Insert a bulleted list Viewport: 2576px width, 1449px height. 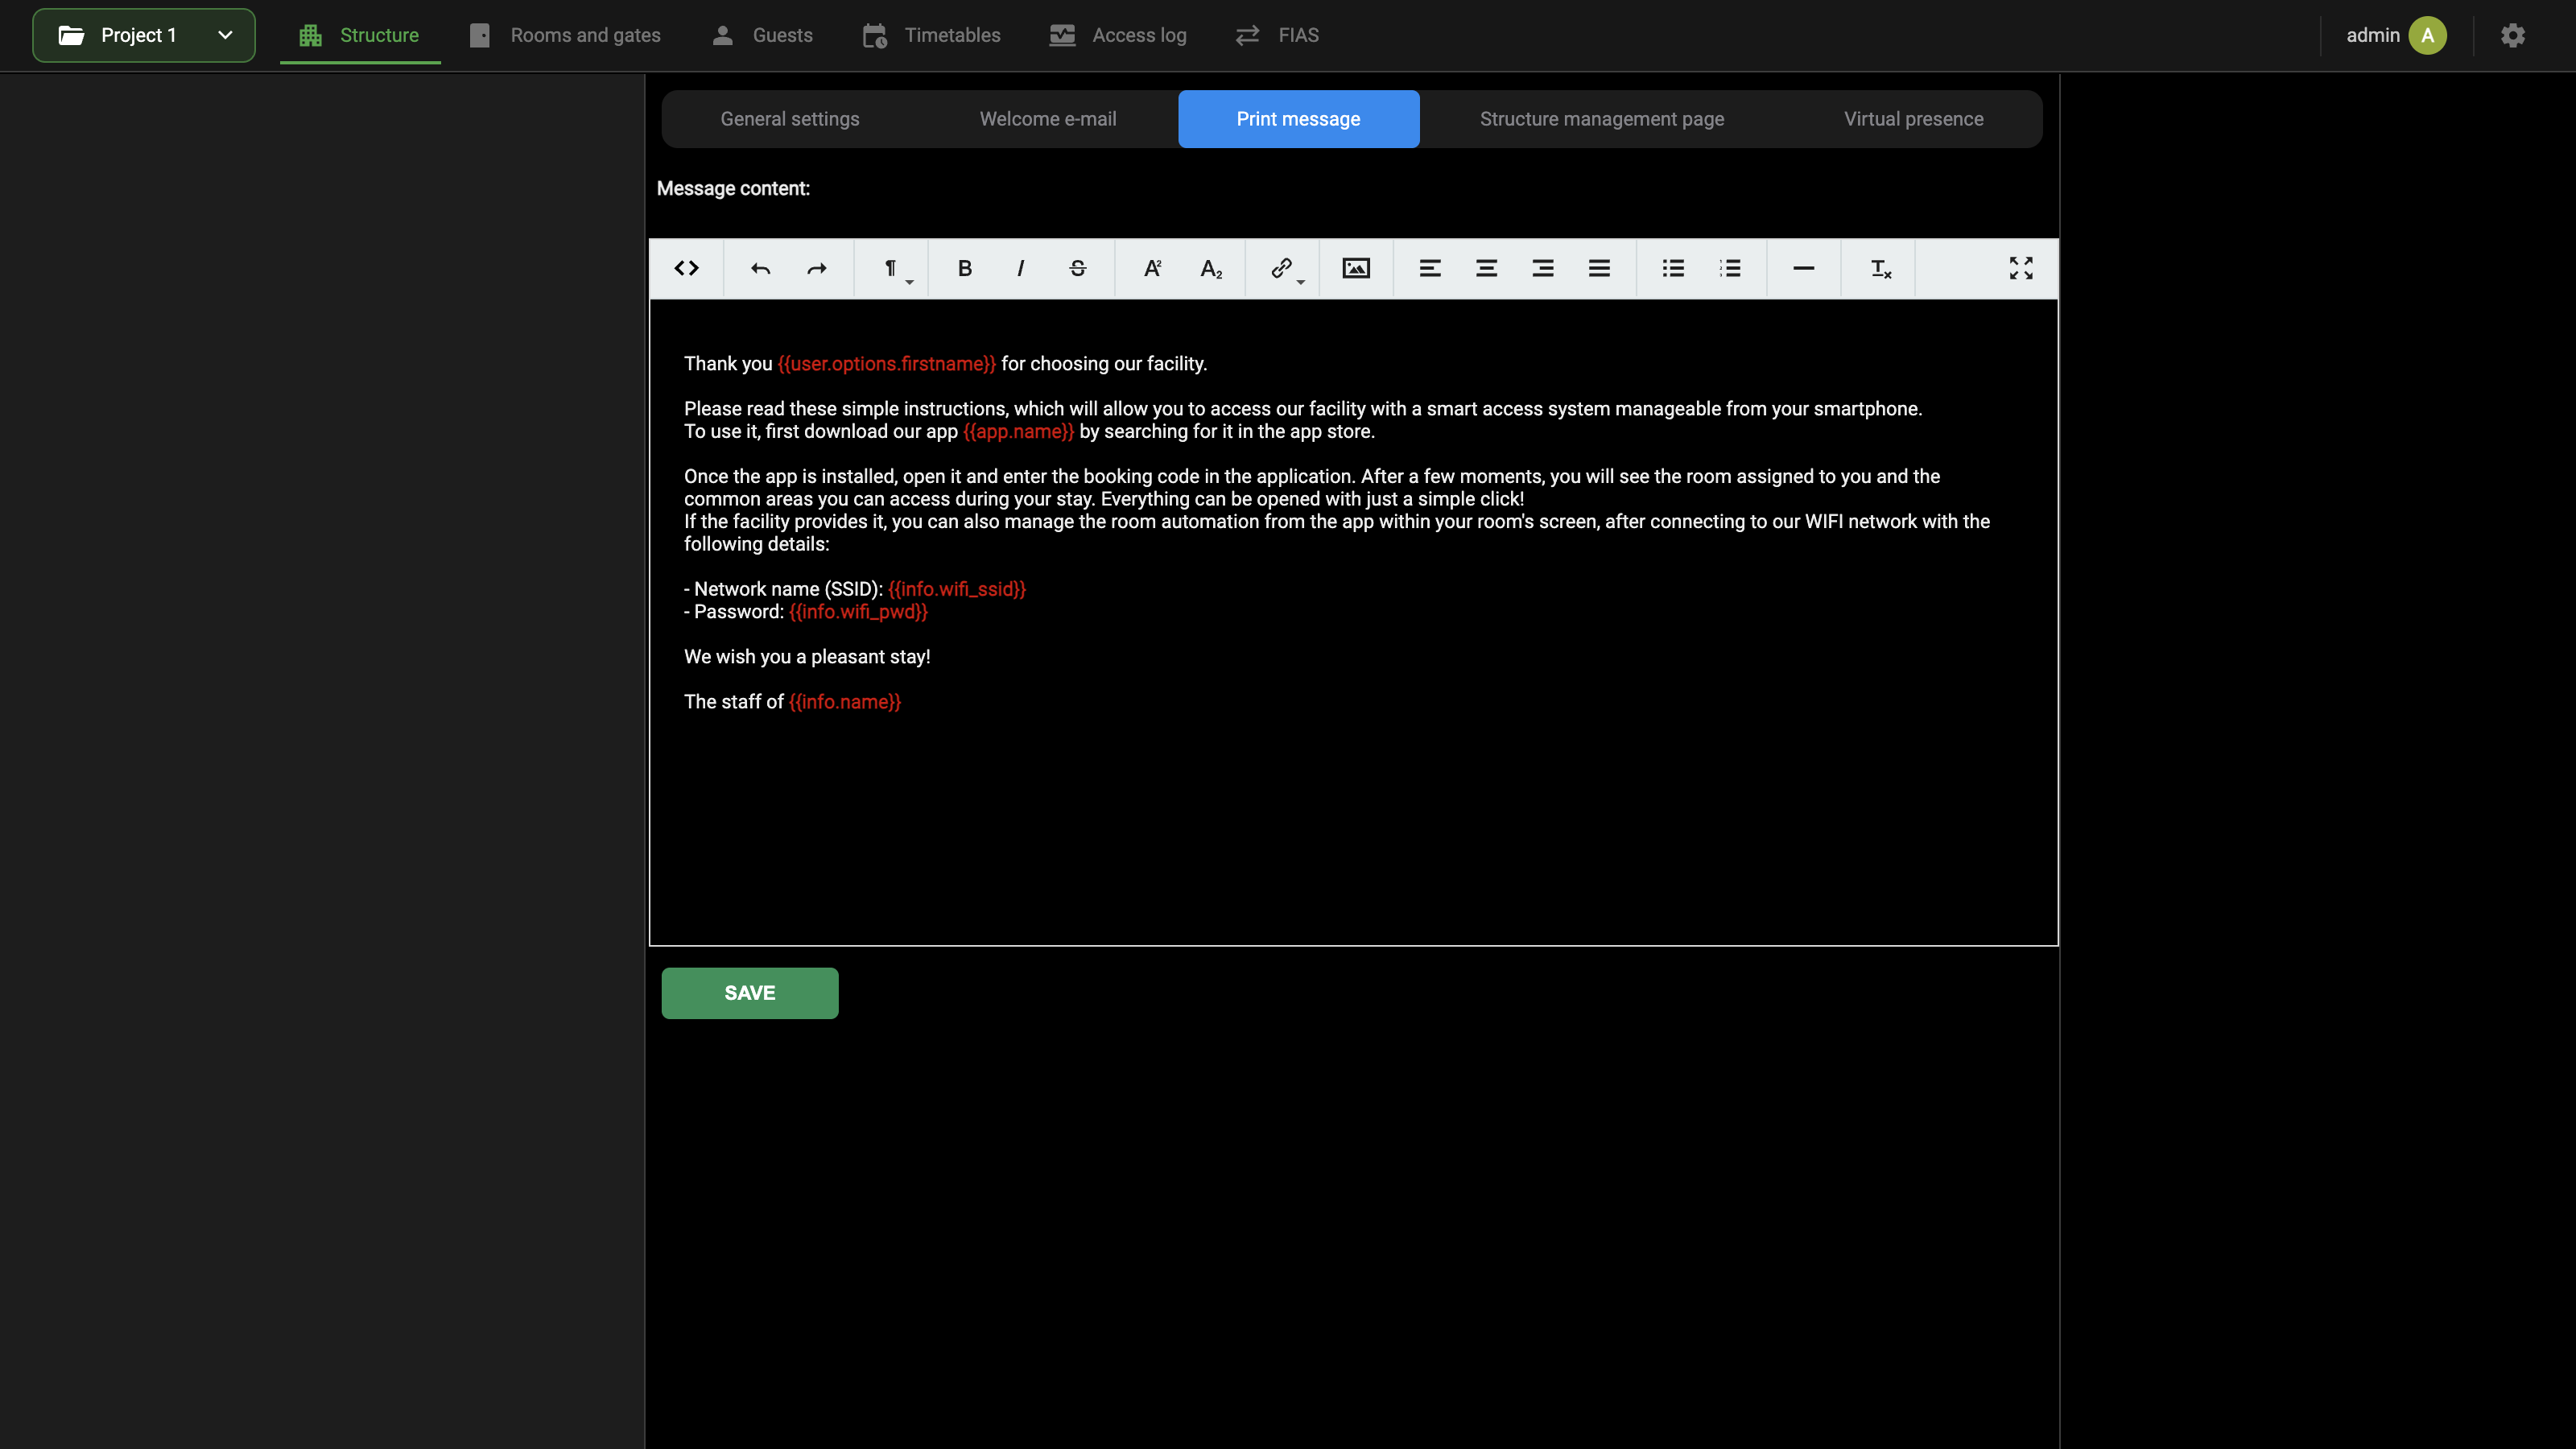coord(1674,268)
